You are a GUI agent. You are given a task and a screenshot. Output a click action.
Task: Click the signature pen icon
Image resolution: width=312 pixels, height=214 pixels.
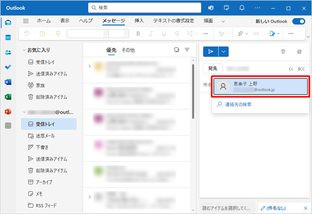272,34
